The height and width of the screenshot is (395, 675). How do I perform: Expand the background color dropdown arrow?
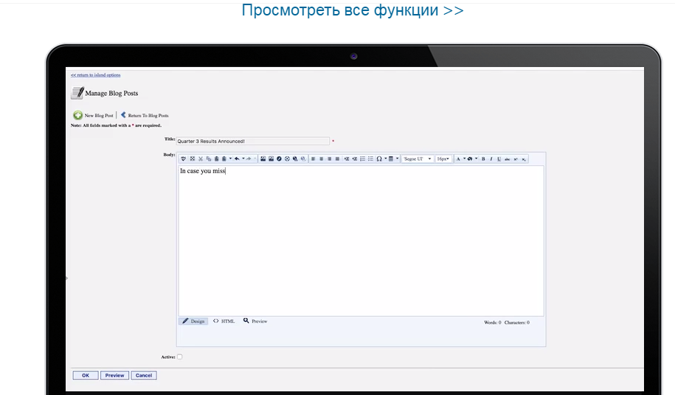coord(476,158)
